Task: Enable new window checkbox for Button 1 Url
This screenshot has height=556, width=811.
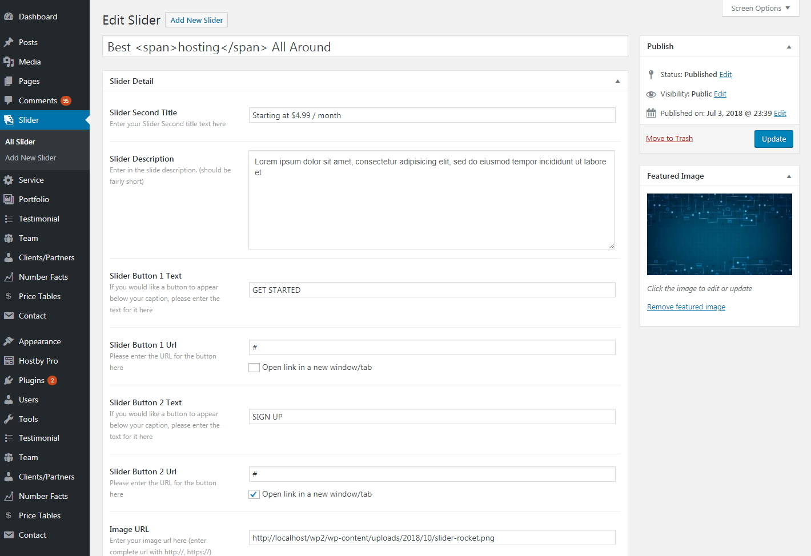Action: [x=254, y=368]
